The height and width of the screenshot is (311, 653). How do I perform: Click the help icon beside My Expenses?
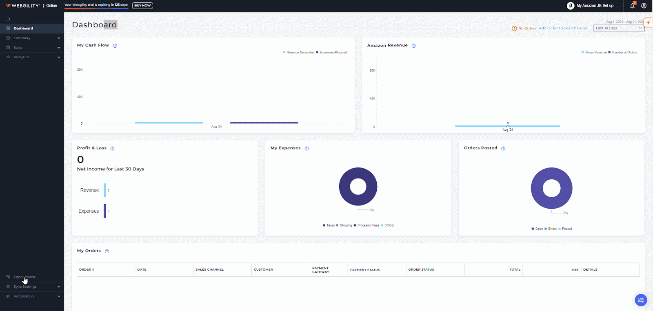[307, 148]
